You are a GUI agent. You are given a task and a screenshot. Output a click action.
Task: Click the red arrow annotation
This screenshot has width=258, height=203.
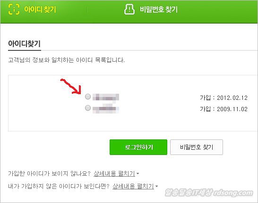(71, 86)
